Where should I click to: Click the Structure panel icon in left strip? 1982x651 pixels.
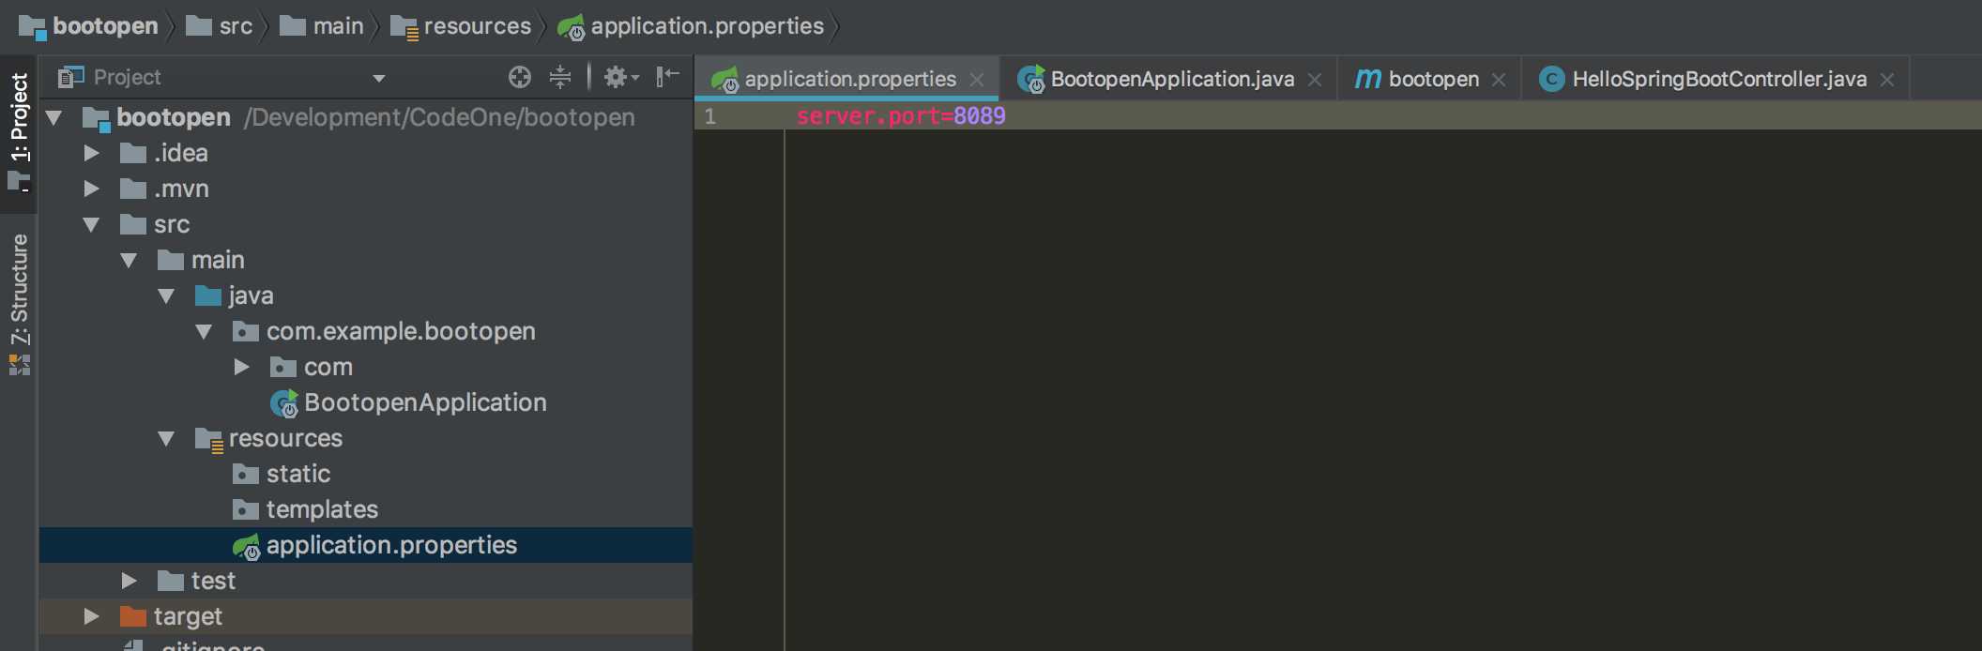19,365
